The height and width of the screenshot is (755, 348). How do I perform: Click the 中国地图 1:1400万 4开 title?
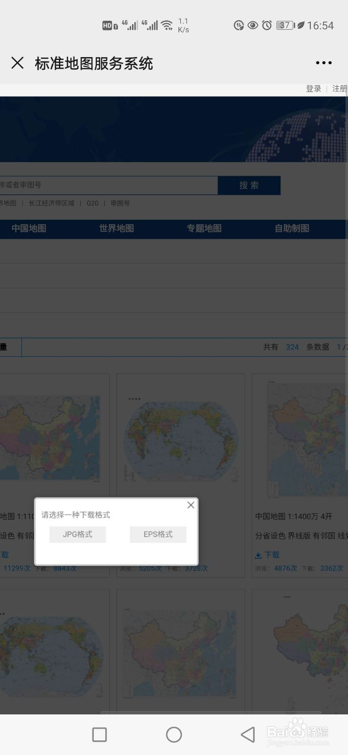pyautogui.click(x=294, y=517)
